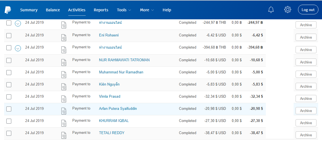The height and width of the screenshot is (141, 322).
Task: Open the Balance page
Action: pyautogui.click(x=53, y=10)
